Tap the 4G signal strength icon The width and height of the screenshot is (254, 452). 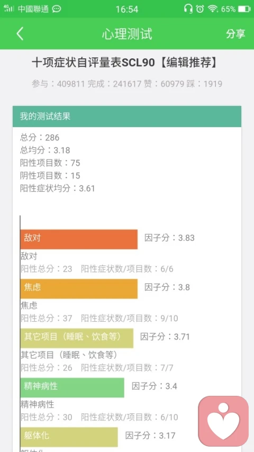pos(9,8)
